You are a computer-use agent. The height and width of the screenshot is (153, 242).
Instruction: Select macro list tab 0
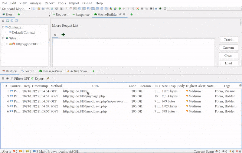point(55,35)
